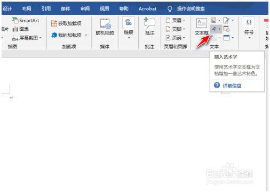Expand the 页脚 dropdown arrow
The height and width of the screenshot is (193, 270).
(184, 29)
